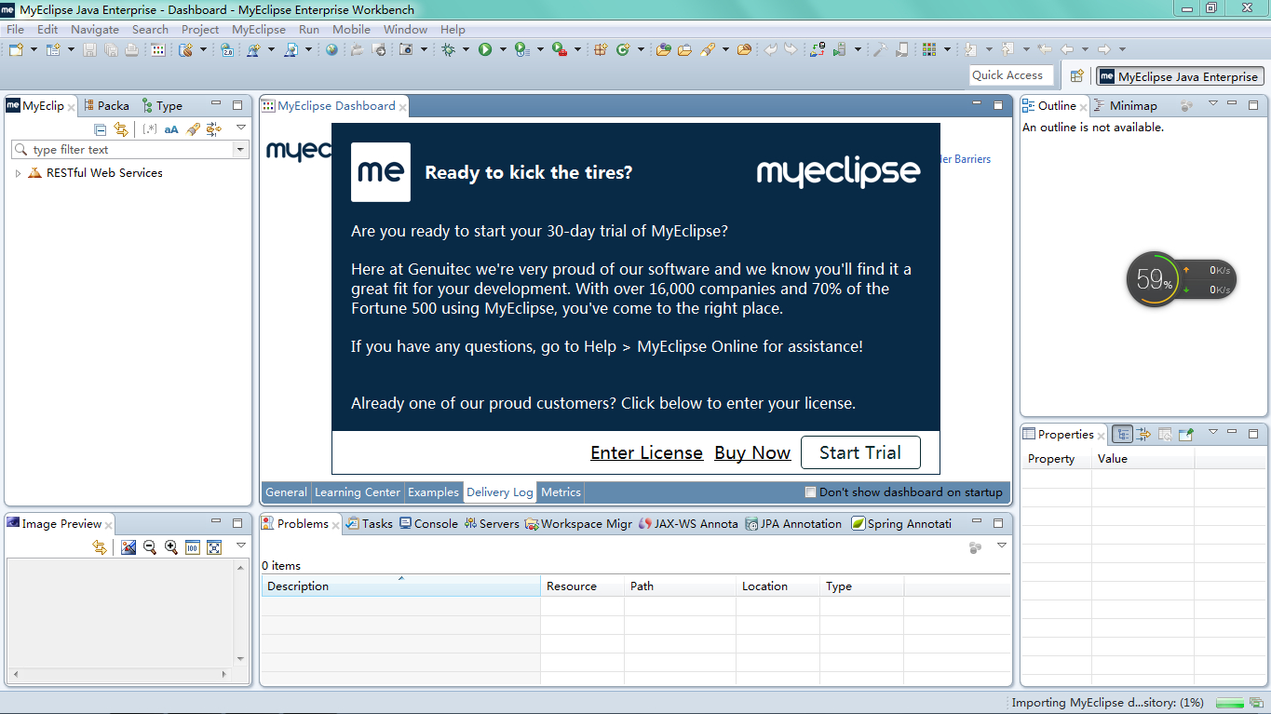Image resolution: width=1271 pixels, height=714 pixels.
Task: Click the Zoom In icon in Image Preview
Action: pyautogui.click(x=171, y=547)
